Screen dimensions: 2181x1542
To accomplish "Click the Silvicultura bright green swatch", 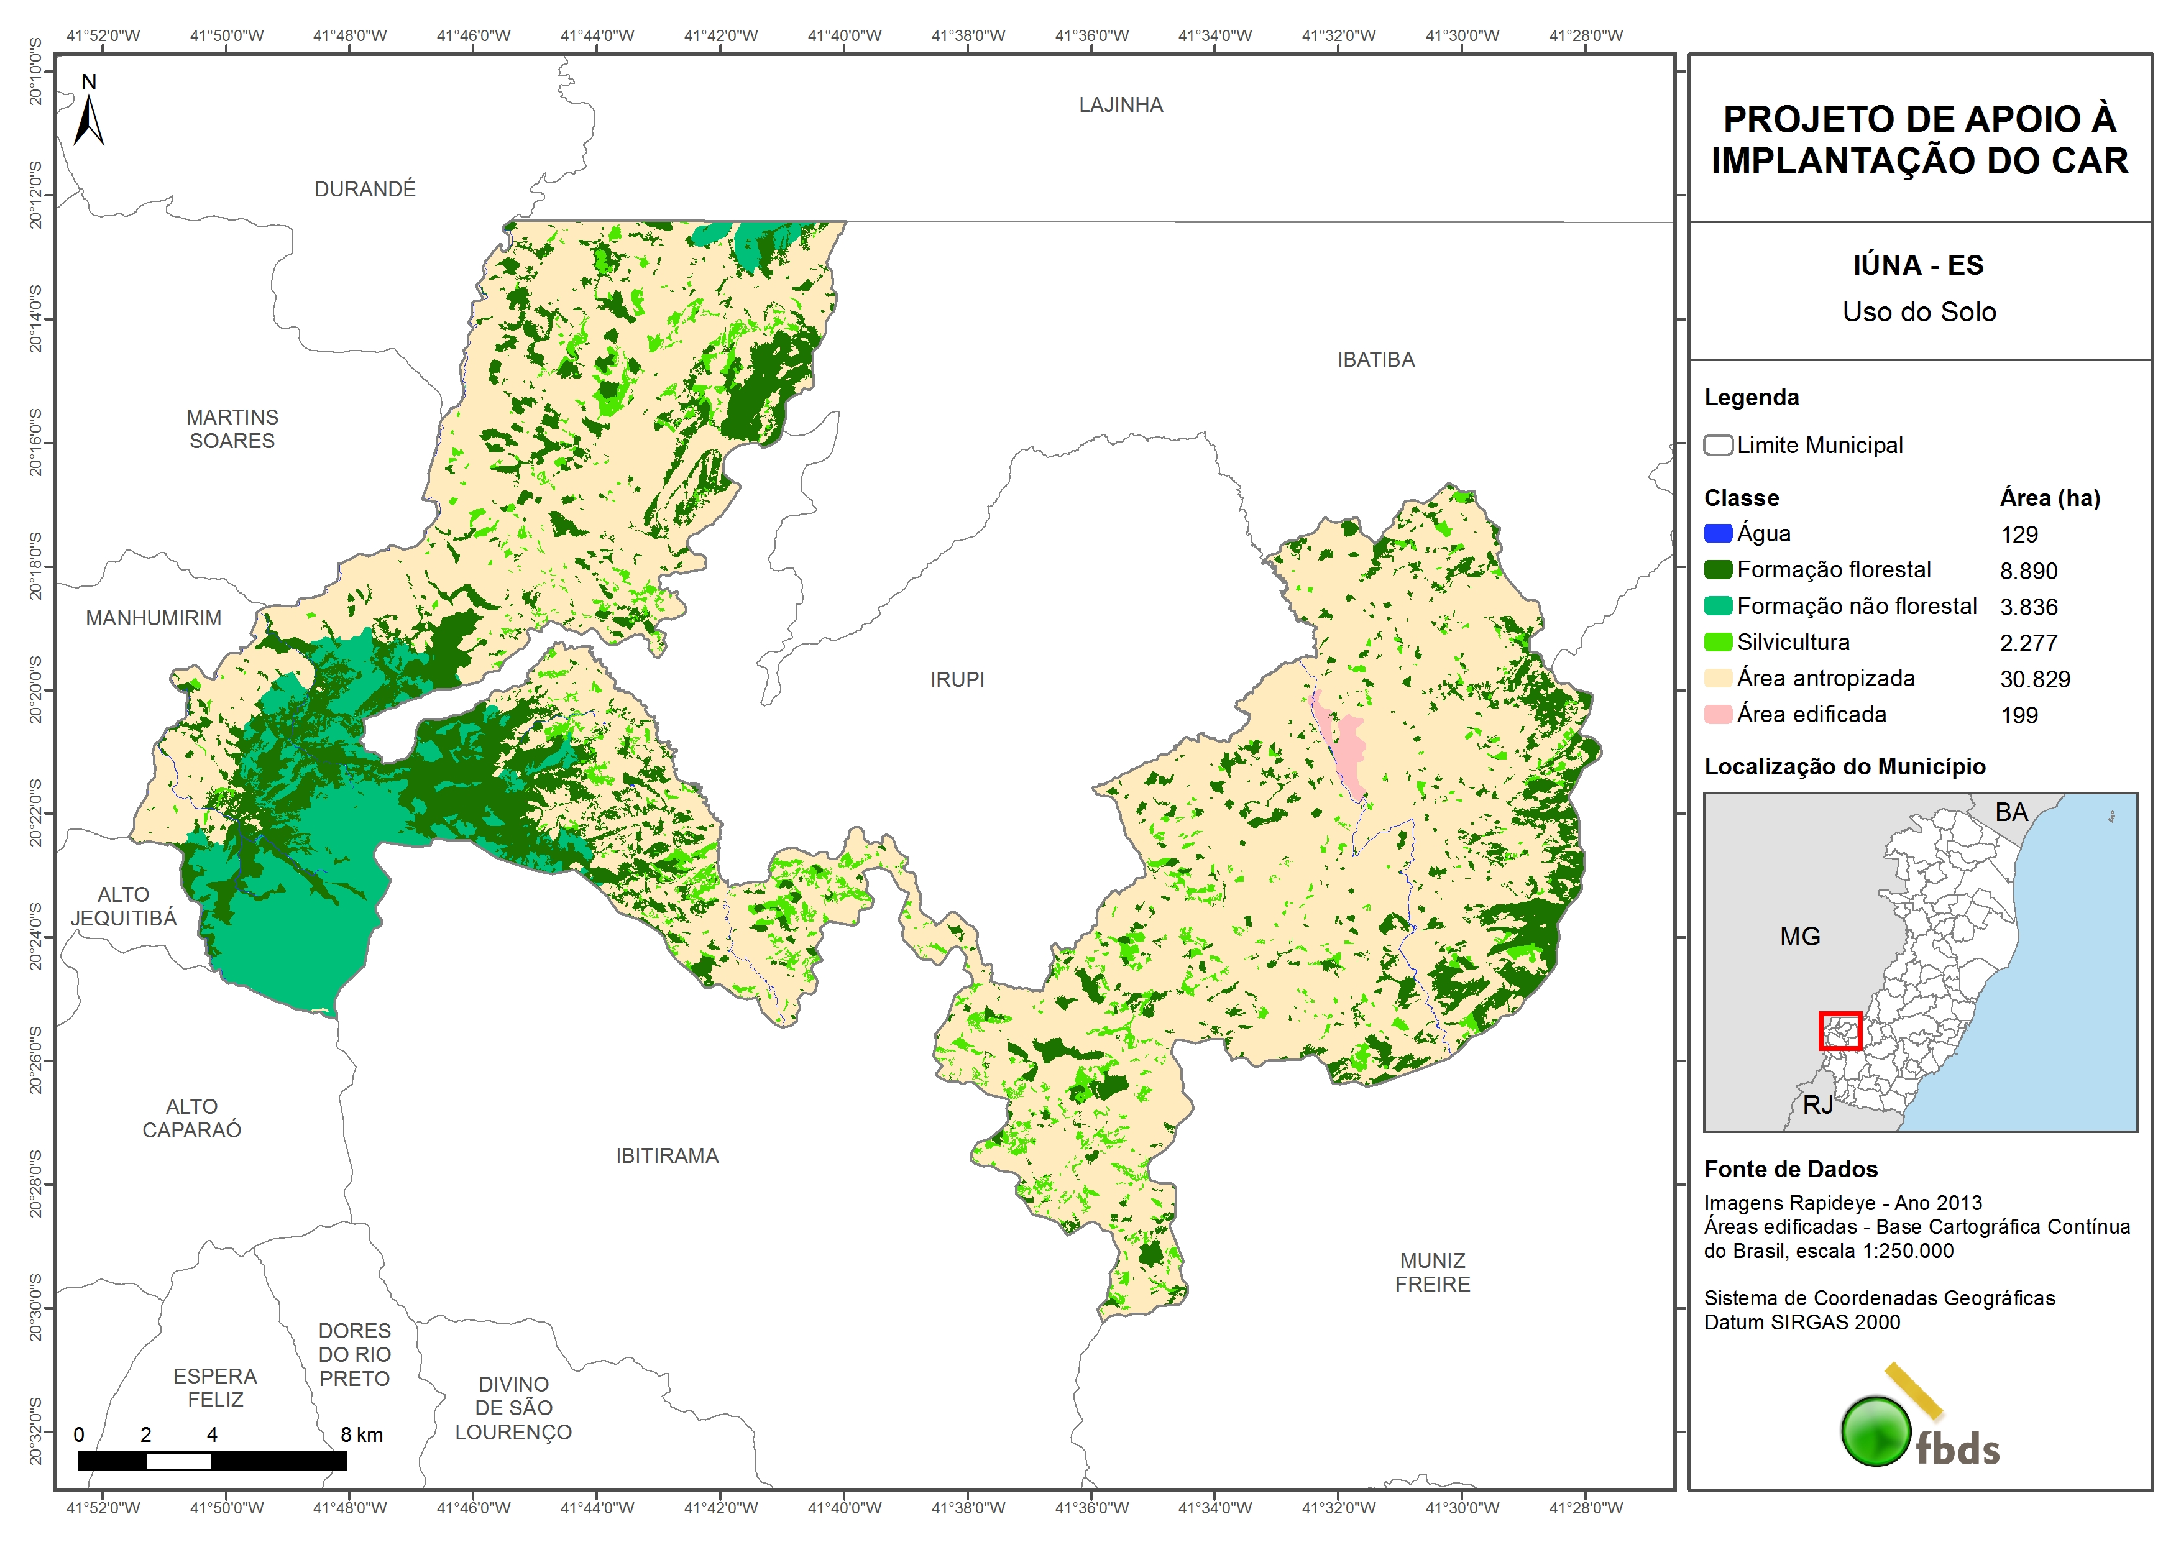I will pos(1717,641).
